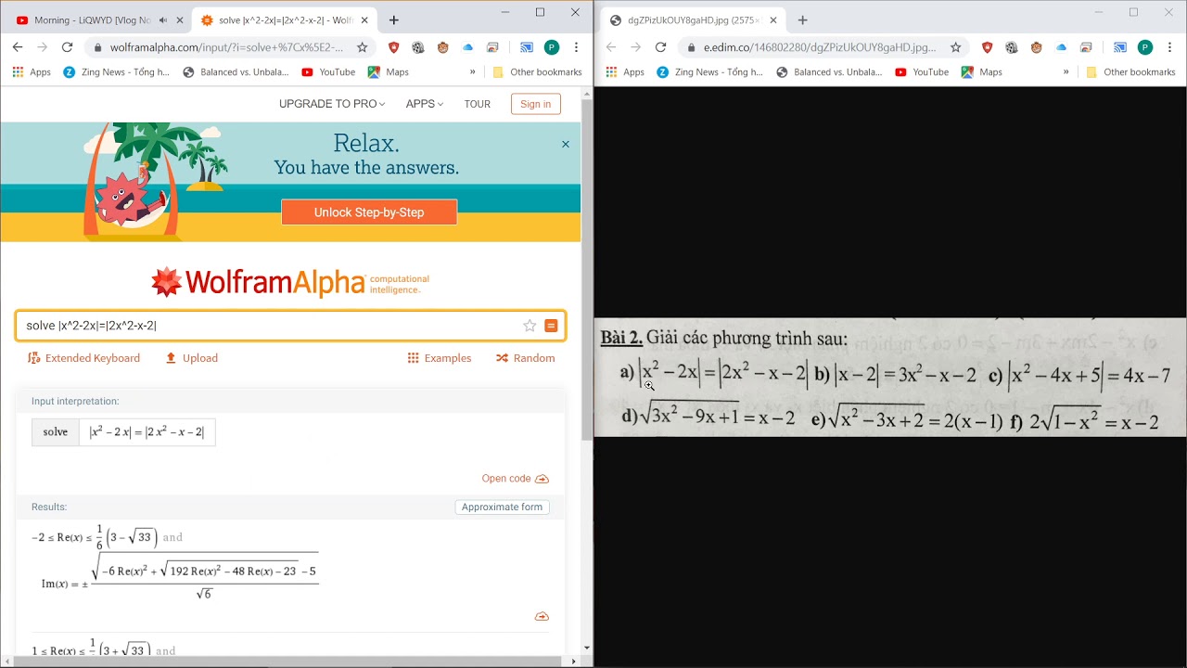
Task: Click the Random link
Action: tap(526, 358)
